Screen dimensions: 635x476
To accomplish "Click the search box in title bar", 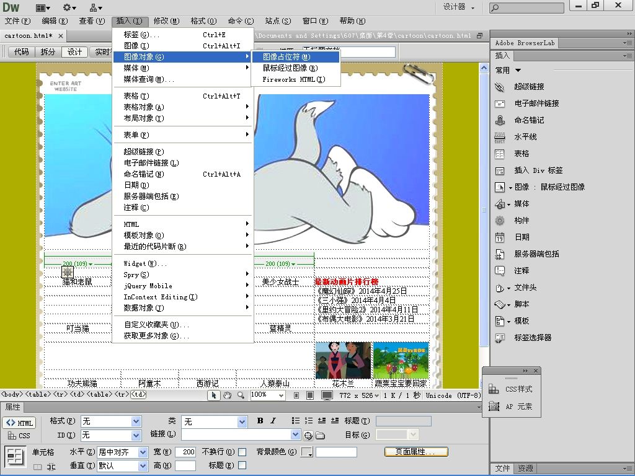I will click(x=526, y=7).
